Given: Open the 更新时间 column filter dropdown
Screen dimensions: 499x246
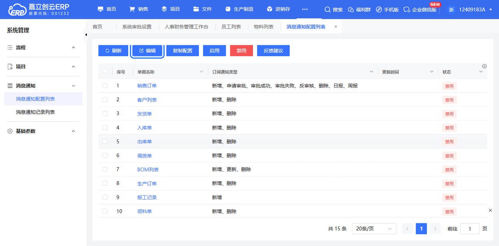Looking at the screenshot, I should [432, 72].
